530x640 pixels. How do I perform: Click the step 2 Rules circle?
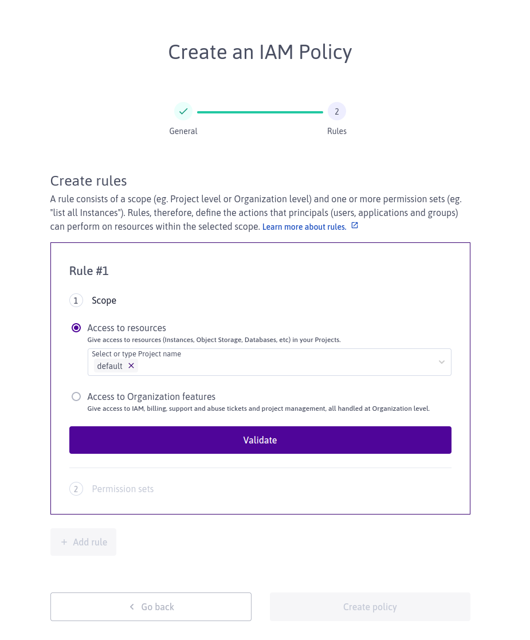[336, 111]
